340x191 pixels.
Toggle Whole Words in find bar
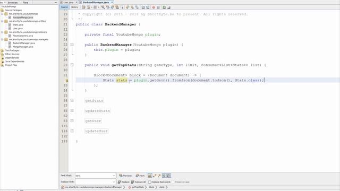click(x=155, y=176)
